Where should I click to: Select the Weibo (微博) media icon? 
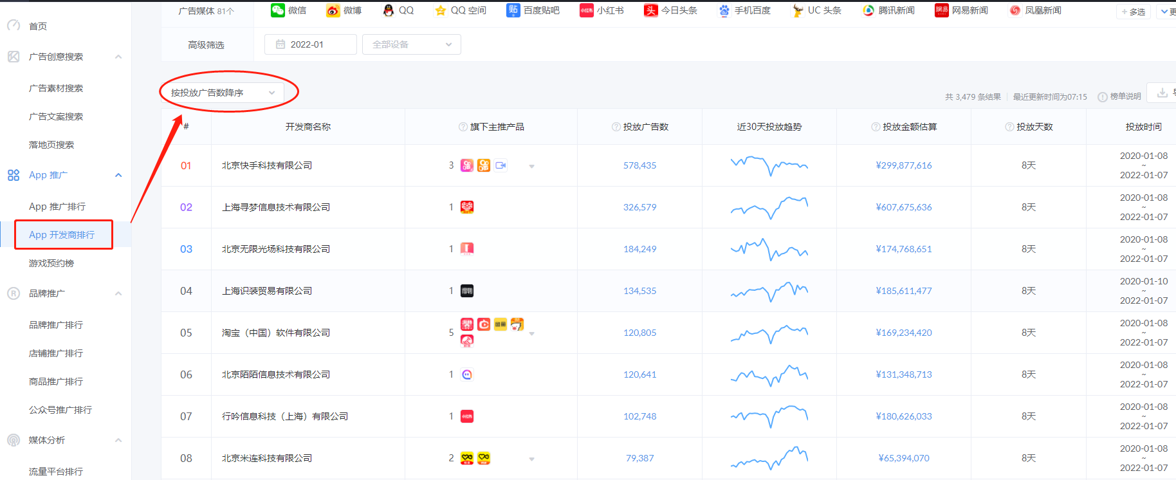coord(333,10)
